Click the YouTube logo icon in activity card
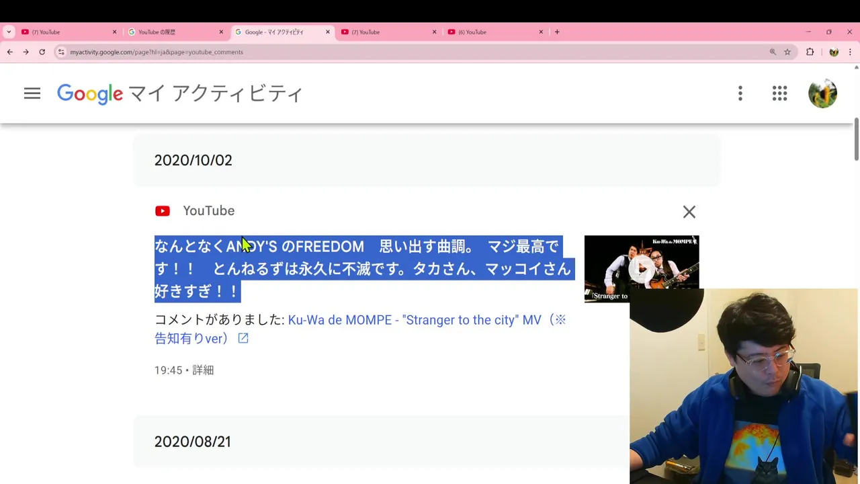 (x=163, y=211)
